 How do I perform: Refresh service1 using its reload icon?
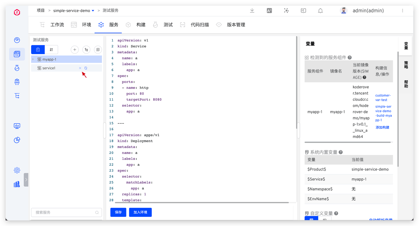85,68
